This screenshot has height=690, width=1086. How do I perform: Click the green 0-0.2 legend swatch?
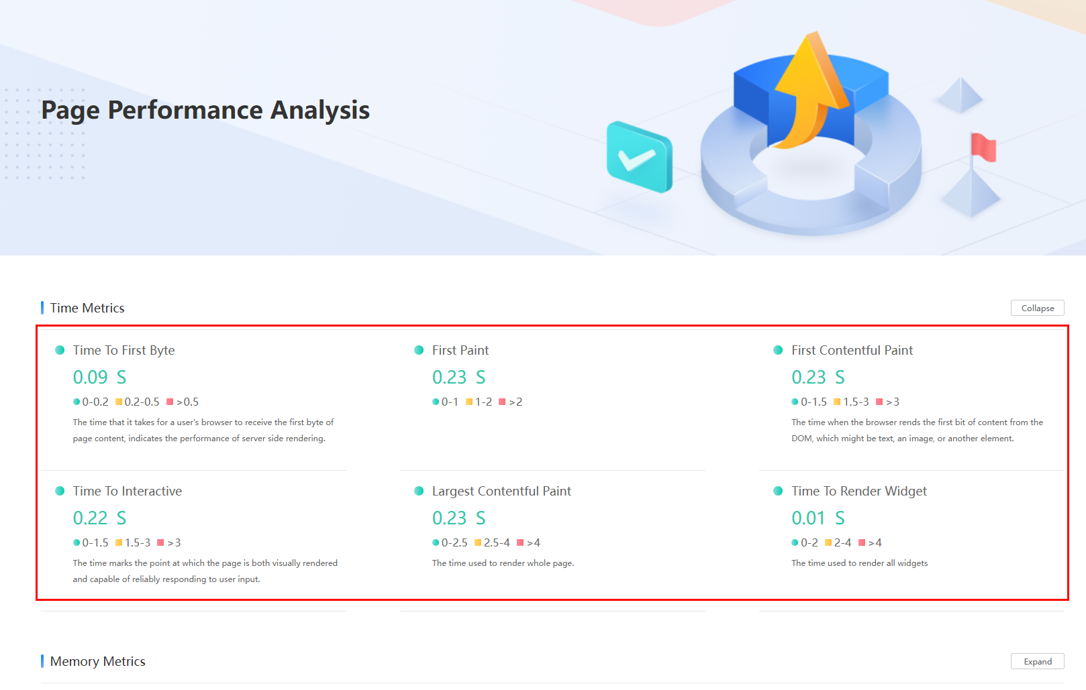77,402
